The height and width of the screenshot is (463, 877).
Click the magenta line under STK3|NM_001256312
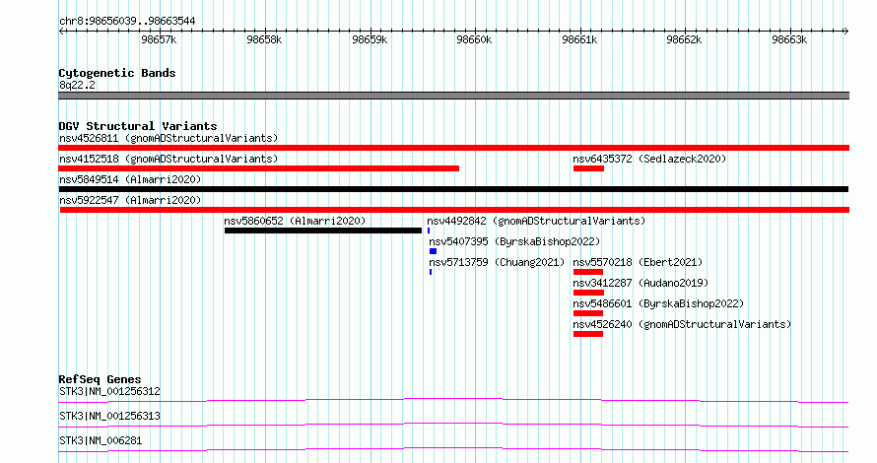(453, 400)
